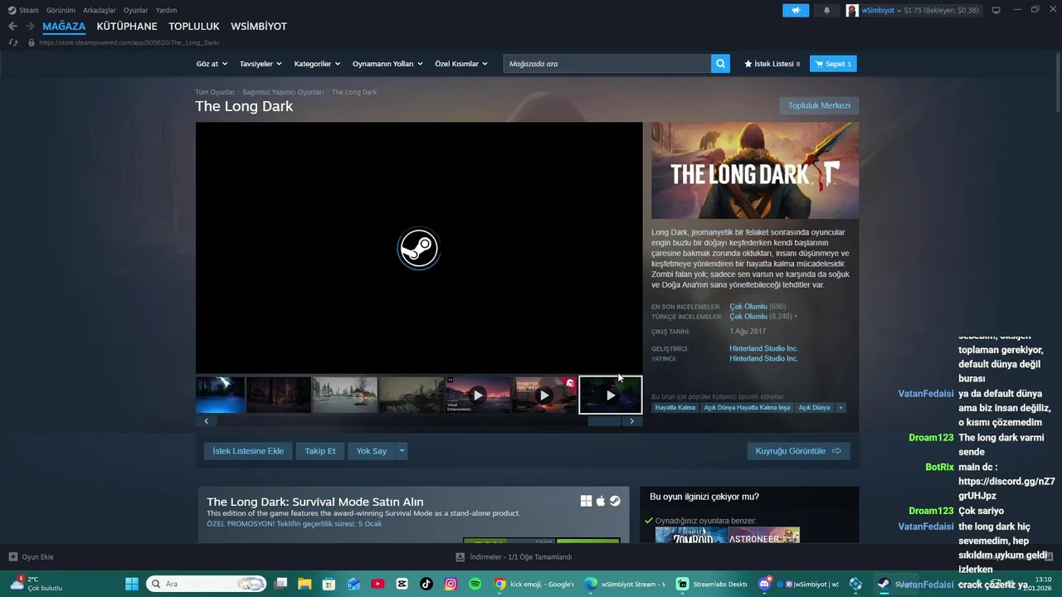This screenshot has width=1062, height=597.
Task: Expand the Göz at dropdown
Action: [212, 64]
